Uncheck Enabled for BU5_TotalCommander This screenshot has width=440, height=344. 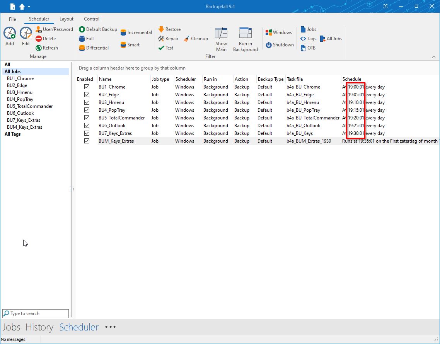tap(87, 118)
